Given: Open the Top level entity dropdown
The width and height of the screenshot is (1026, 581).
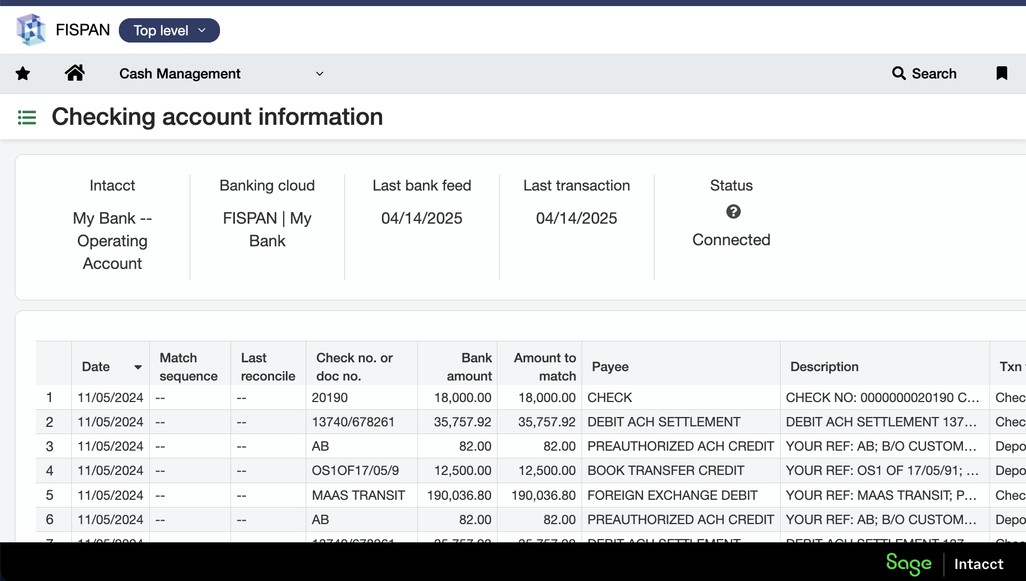Looking at the screenshot, I should [169, 30].
